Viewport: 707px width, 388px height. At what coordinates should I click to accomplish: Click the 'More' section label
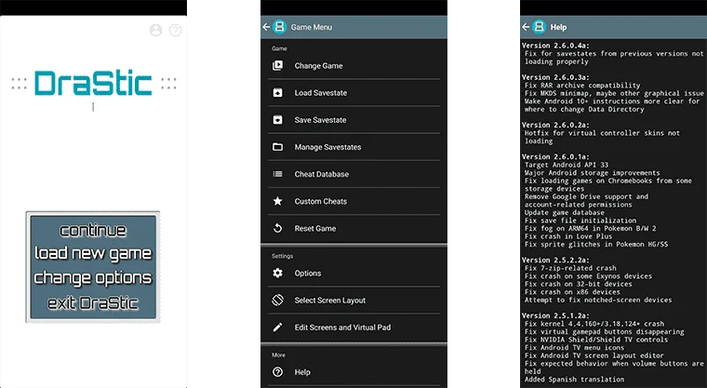point(278,355)
